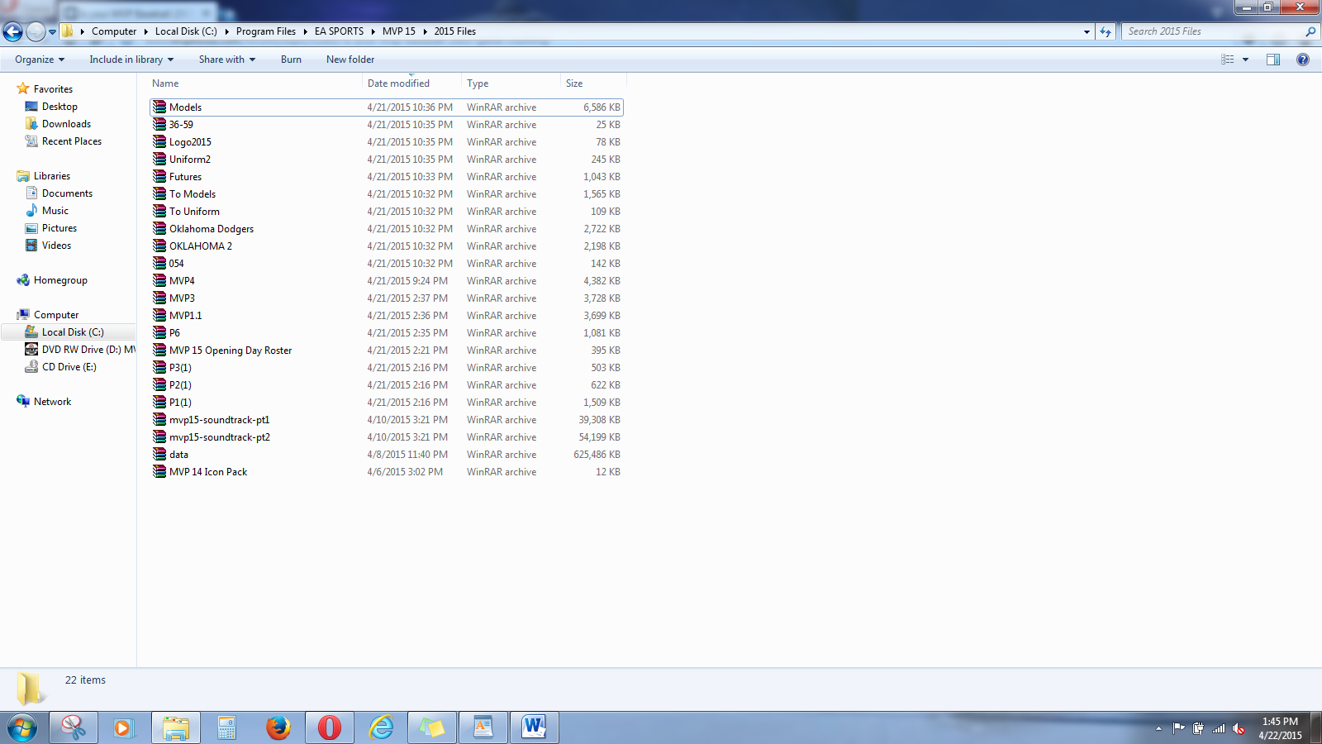Open Opera from the taskbar
The image size is (1322, 744).
330,727
